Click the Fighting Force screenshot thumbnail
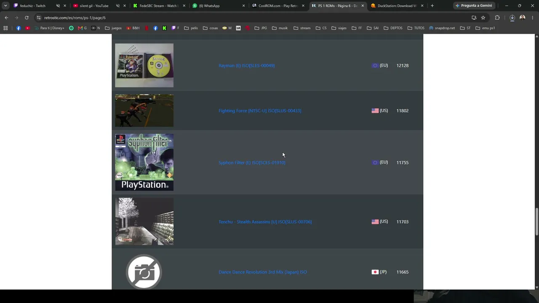The image size is (539, 303). (x=144, y=111)
